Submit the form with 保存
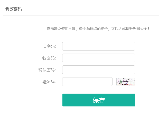The width and height of the screenshot is (159, 119). click(99, 100)
